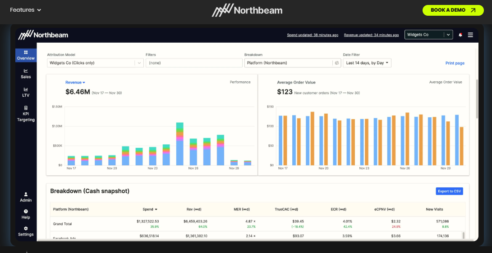Click the Platform (Northbeam) column header

[71, 209]
